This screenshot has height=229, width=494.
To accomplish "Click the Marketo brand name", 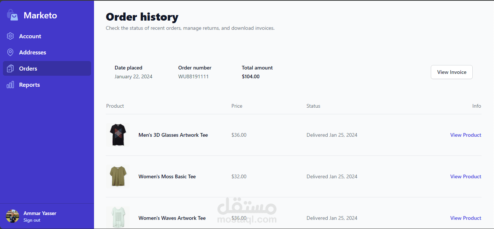I will click(40, 15).
